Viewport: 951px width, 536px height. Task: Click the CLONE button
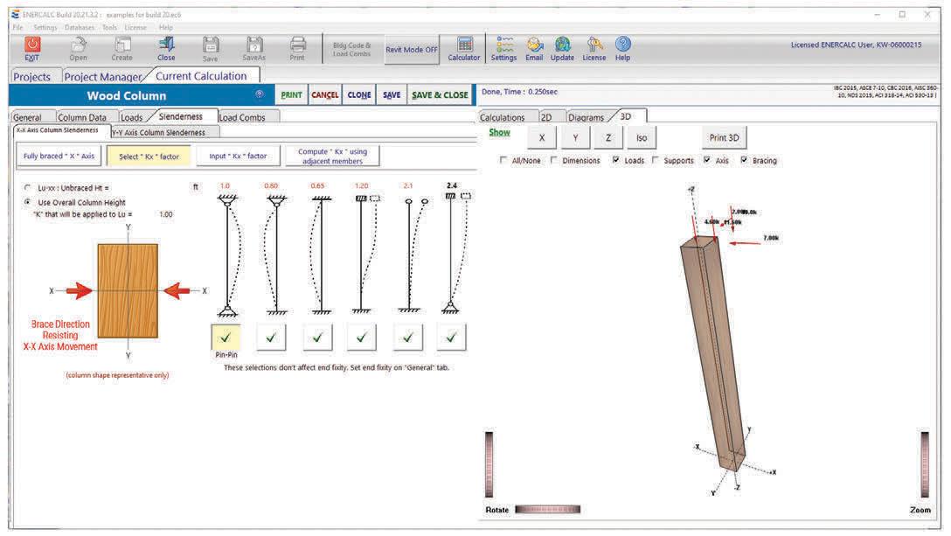[x=359, y=95]
